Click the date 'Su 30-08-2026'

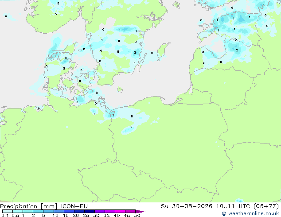(187, 206)
